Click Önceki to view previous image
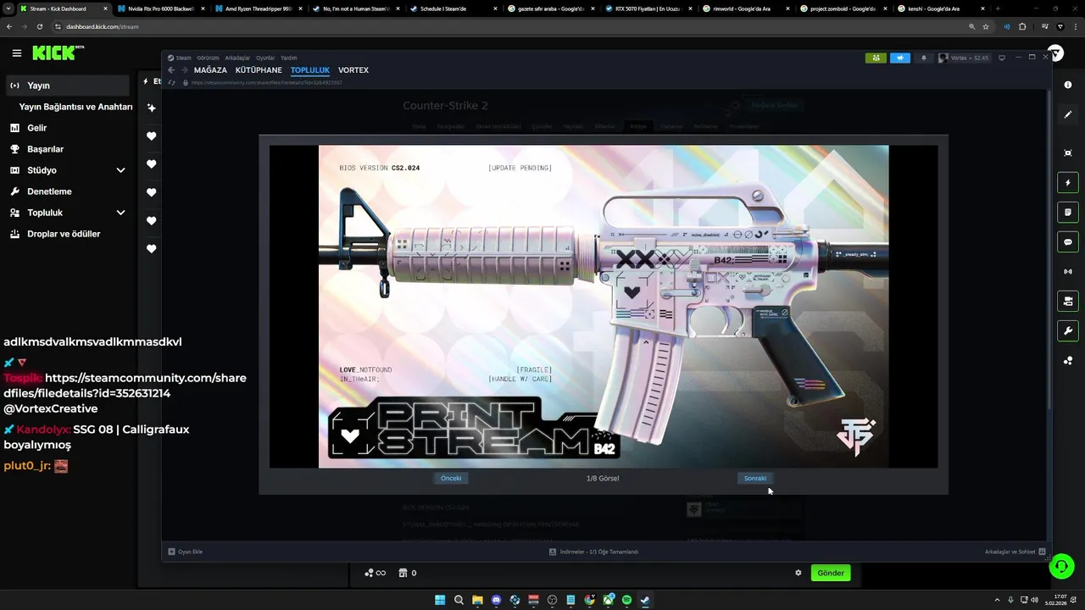 point(451,478)
